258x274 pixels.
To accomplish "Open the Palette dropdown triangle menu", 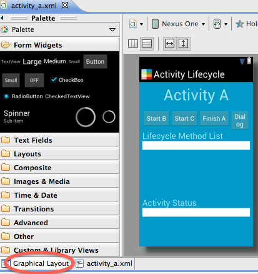I will (112, 29).
